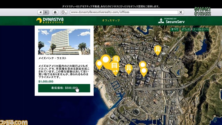Screen dimensions: 222x125
Task: Click the office pin near the freeway curve
Action: 129,69
